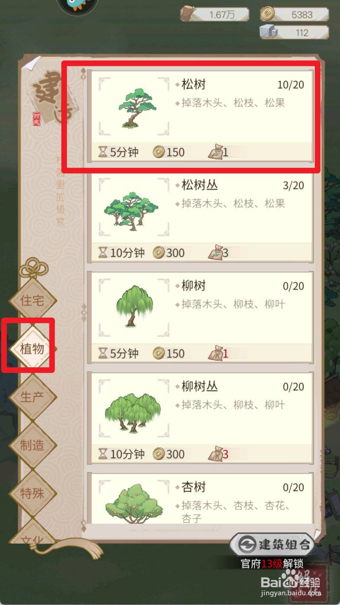Open the blue bird avatar icon
This screenshot has height=605, width=340.
(x=77, y=5)
